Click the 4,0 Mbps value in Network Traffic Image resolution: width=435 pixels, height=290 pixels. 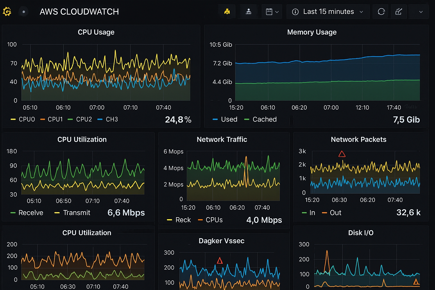(x=264, y=220)
